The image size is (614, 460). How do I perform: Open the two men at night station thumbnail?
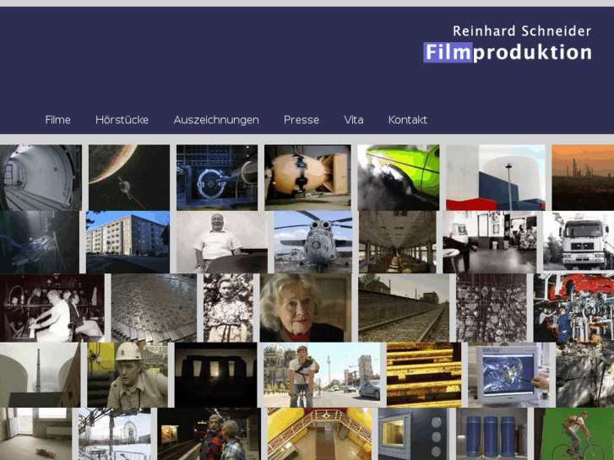[x=209, y=434]
